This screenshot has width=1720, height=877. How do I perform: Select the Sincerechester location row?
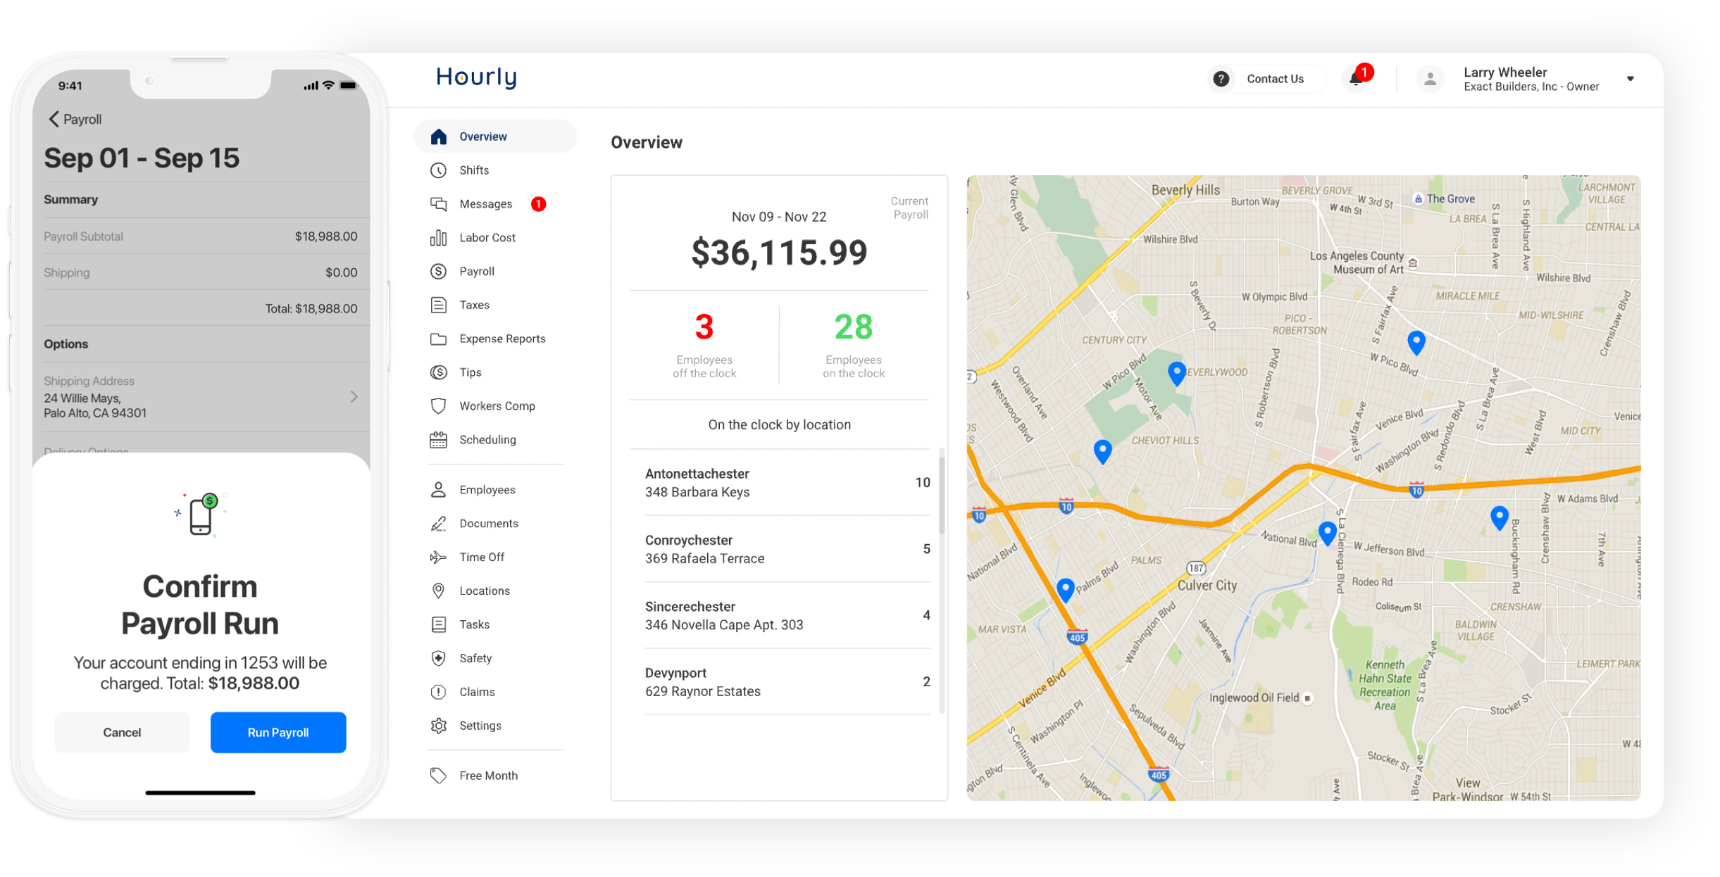click(787, 615)
